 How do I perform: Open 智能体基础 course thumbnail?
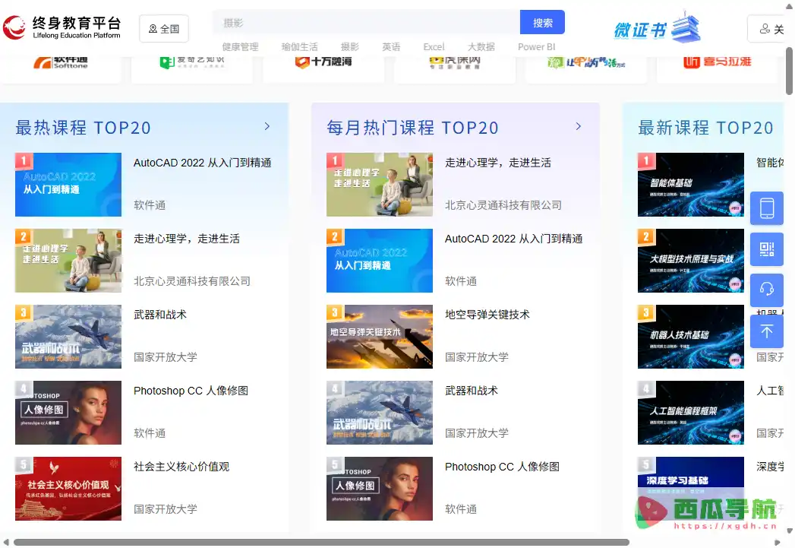coord(691,185)
